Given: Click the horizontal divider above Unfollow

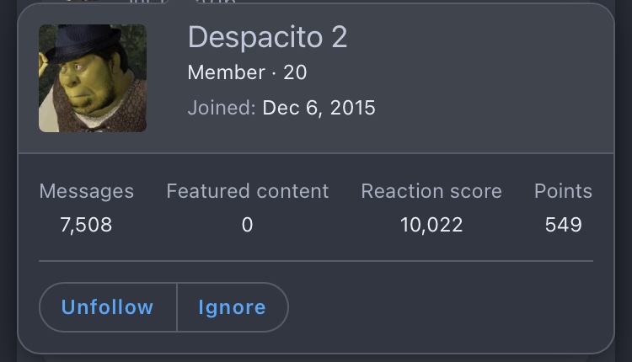Looking at the screenshot, I should point(316,261).
